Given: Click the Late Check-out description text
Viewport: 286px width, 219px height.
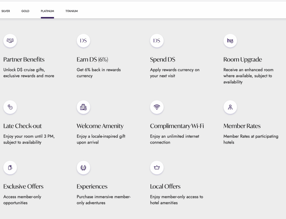Looking at the screenshot, I should coord(29,139).
